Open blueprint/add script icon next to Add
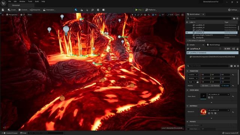Image resolution: width=240 pixels, height=135 pixels. [233, 49]
